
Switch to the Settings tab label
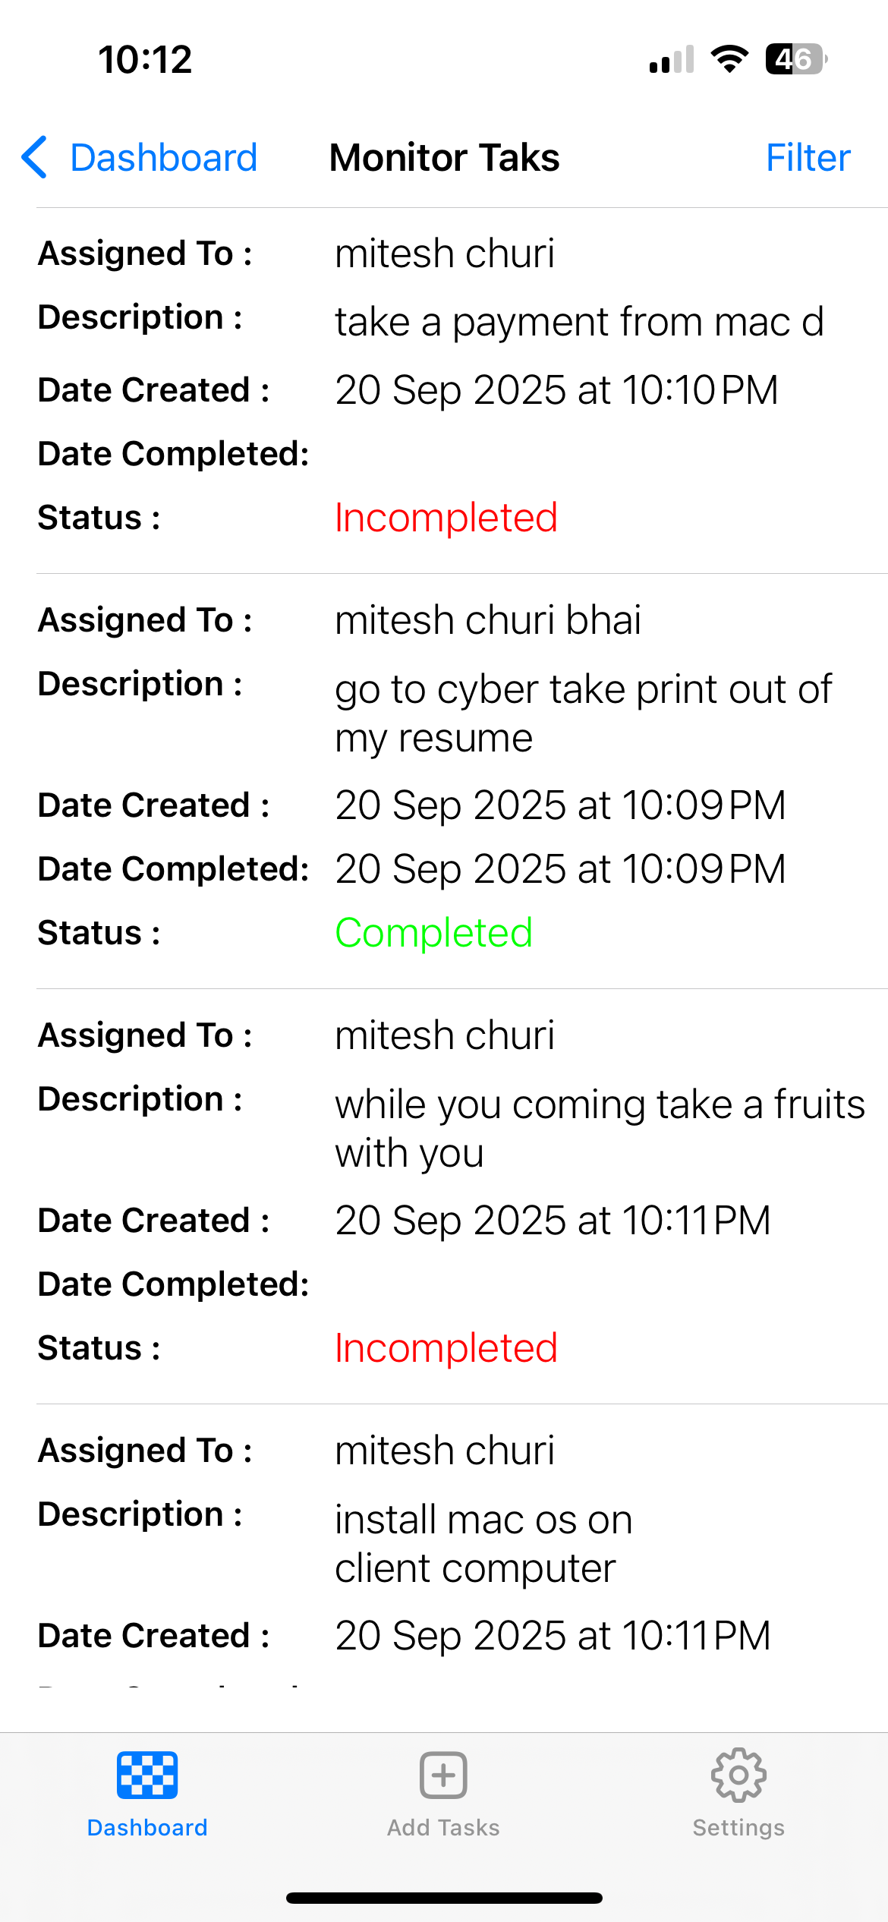coord(738,1827)
